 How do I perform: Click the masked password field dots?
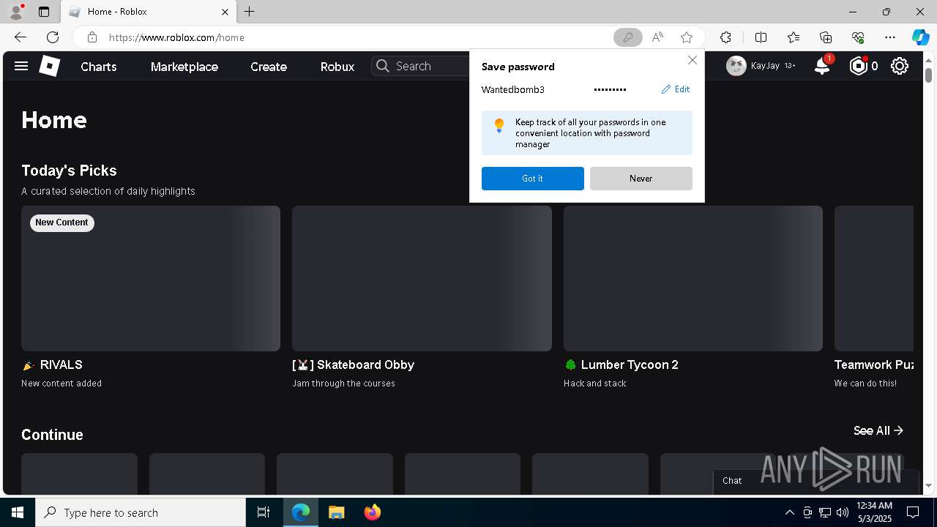point(610,89)
